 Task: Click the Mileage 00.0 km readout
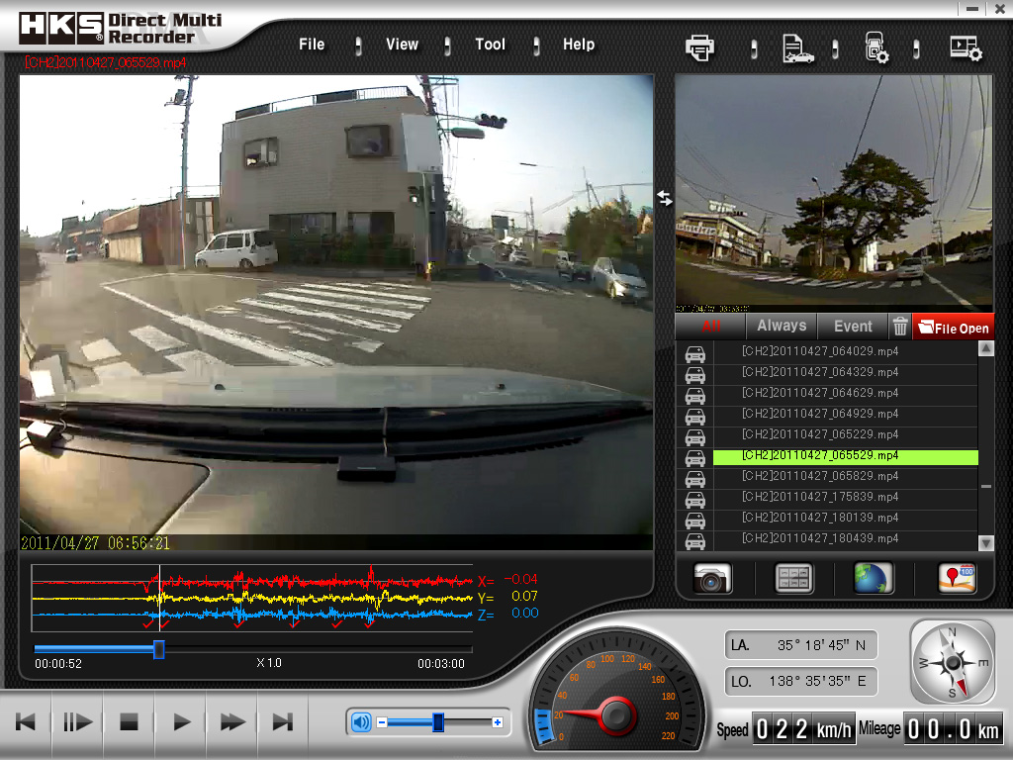click(x=954, y=730)
